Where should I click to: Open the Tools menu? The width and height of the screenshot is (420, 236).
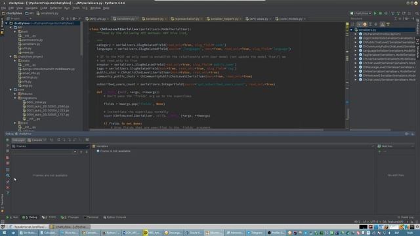(x=76, y=8)
